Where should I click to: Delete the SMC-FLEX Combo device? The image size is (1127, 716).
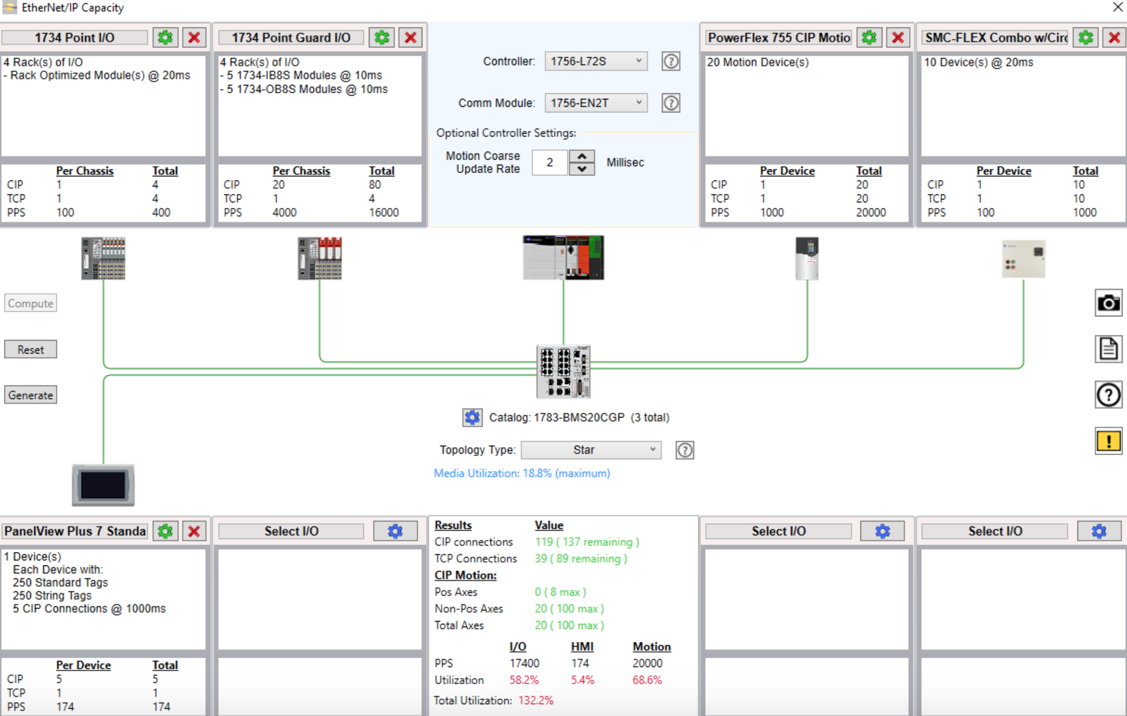1114,37
